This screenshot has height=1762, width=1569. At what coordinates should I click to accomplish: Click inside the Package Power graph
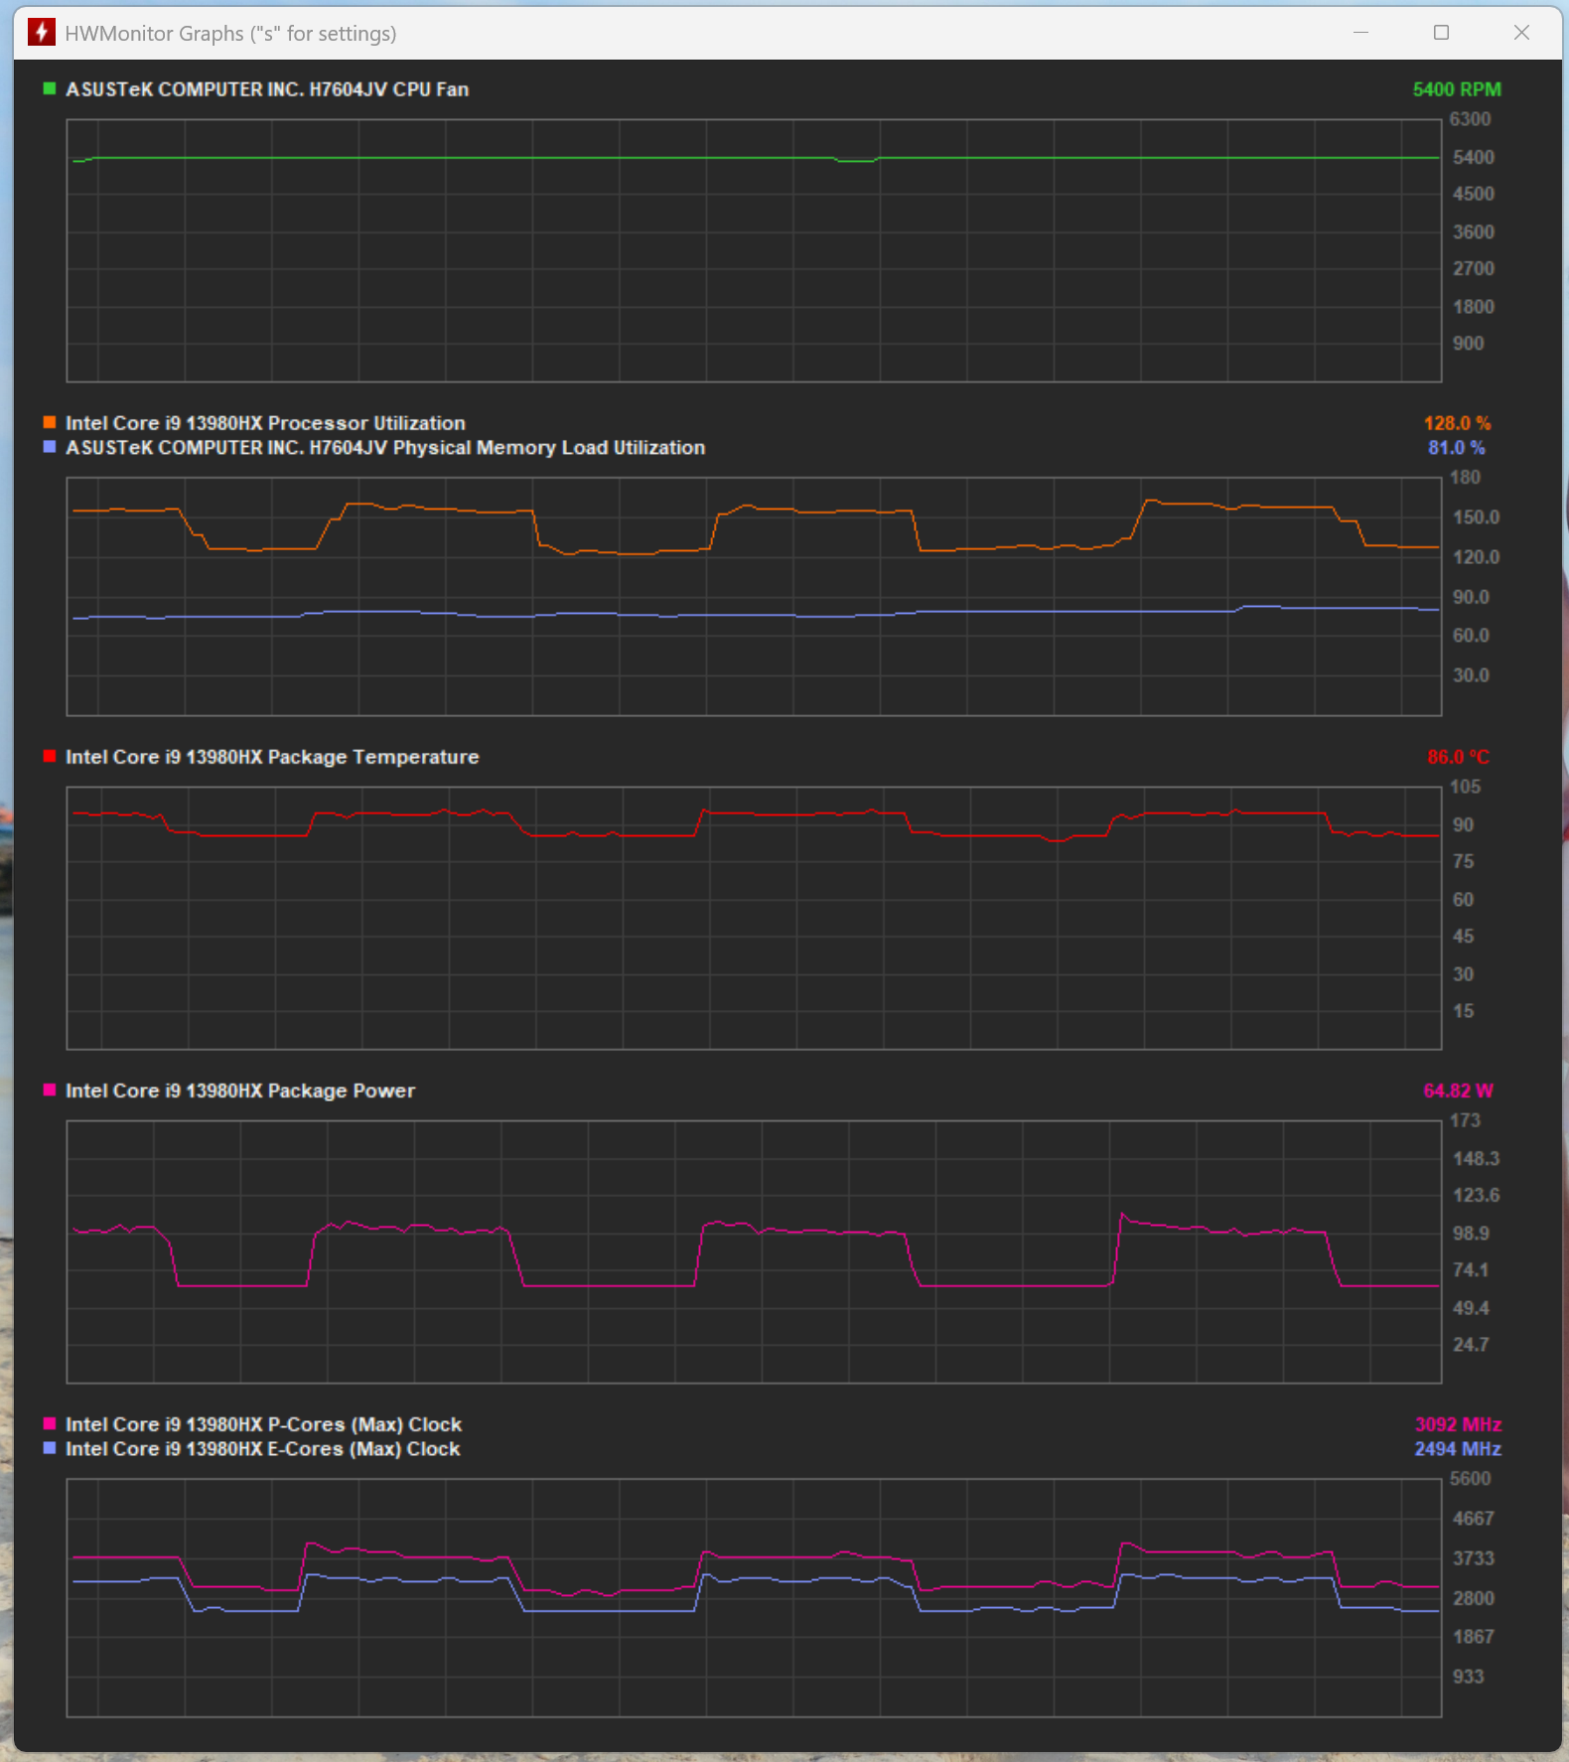coord(754,1251)
